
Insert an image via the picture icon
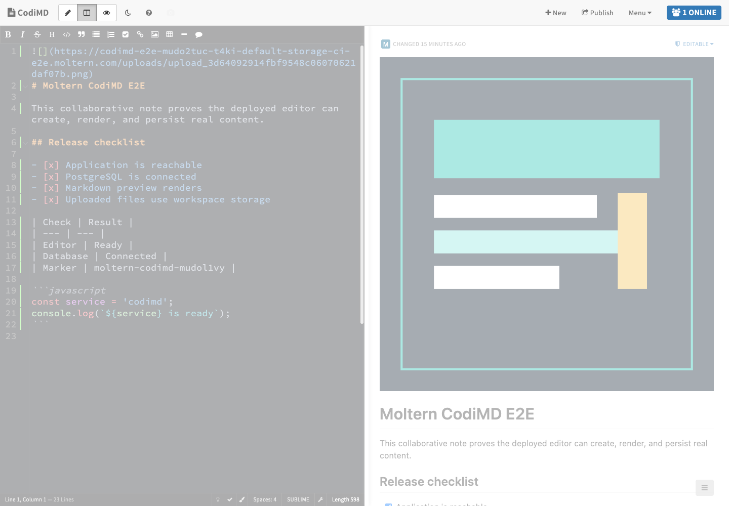click(x=154, y=34)
